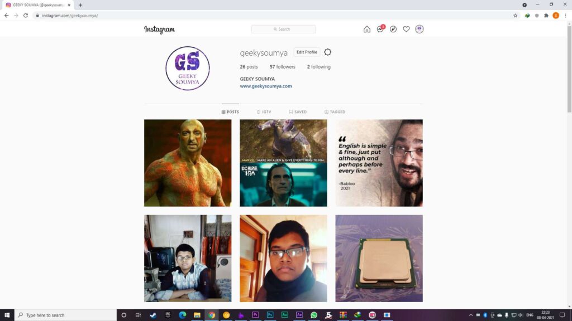Image resolution: width=572 pixels, height=321 pixels.
Task: Launch Epic Games from the taskbar
Action: tap(168, 315)
